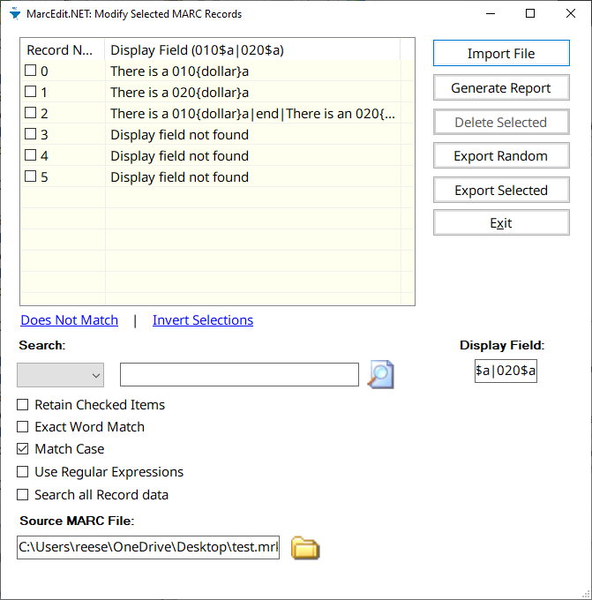
Task: Click Export Random
Action: pos(501,156)
